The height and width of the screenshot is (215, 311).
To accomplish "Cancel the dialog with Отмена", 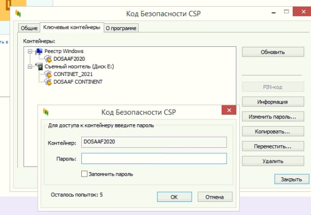I will pyautogui.click(x=215, y=197).
